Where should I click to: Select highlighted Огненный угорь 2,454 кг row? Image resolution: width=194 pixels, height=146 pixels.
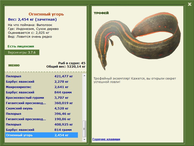42,135
